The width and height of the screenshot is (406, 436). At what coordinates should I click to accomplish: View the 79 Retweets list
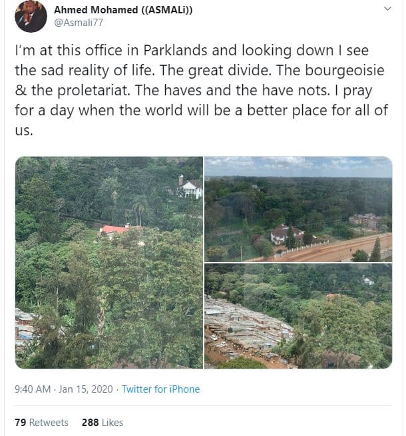[x=41, y=423]
